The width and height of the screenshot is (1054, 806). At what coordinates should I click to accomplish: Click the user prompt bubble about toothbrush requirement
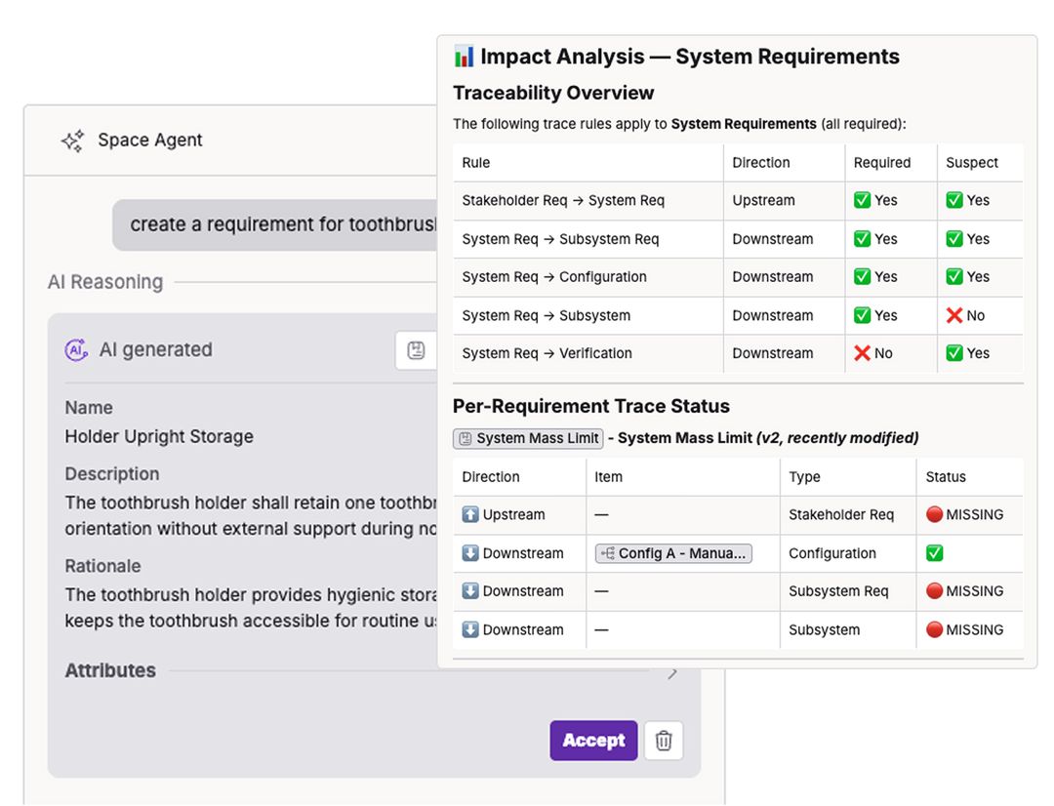(275, 224)
